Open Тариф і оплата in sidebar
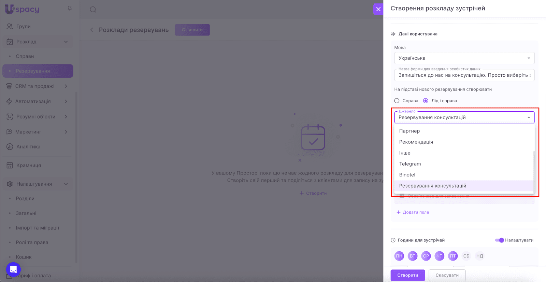 (33, 276)
